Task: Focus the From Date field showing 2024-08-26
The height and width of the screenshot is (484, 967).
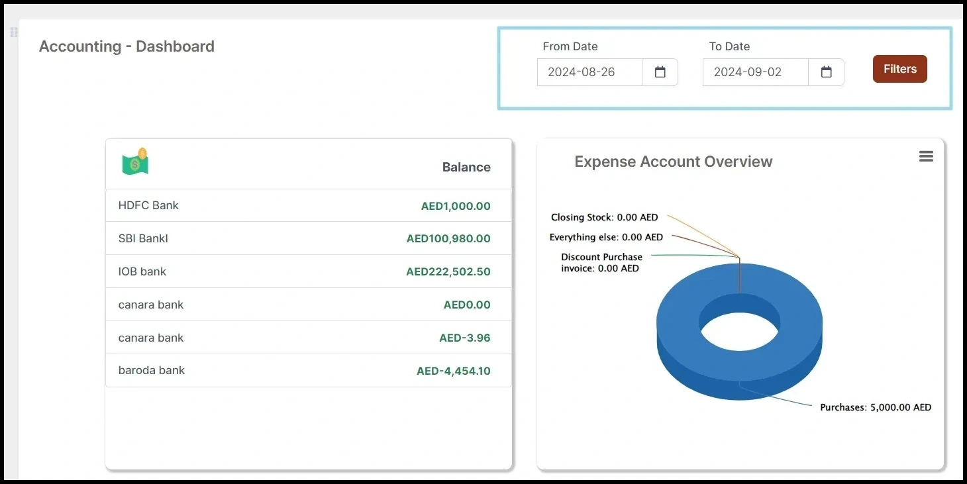Action: pyautogui.click(x=589, y=72)
